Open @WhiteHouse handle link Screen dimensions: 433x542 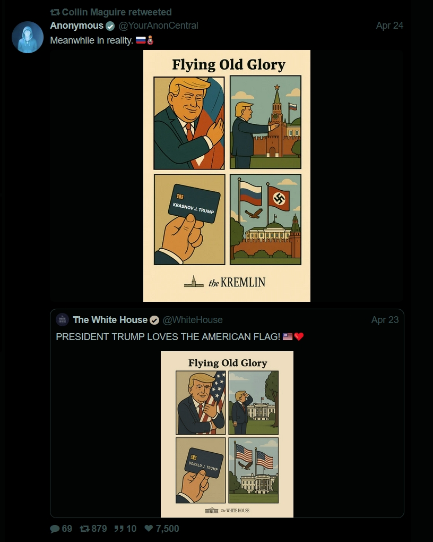tap(192, 320)
